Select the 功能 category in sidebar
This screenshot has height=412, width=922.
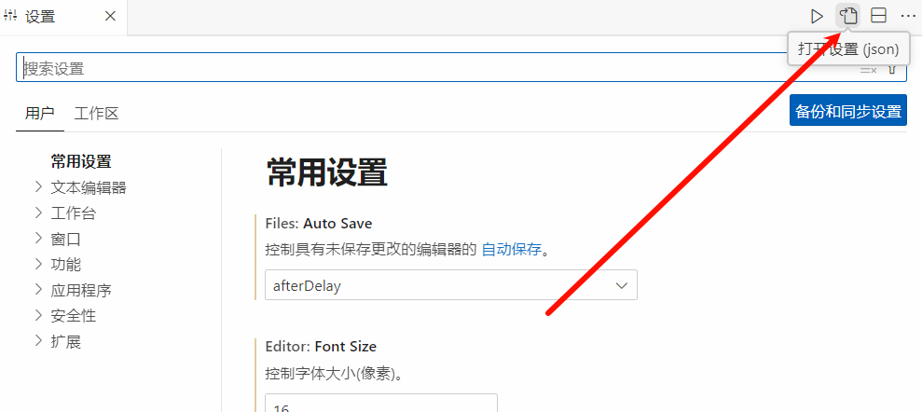tap(66, 265)
